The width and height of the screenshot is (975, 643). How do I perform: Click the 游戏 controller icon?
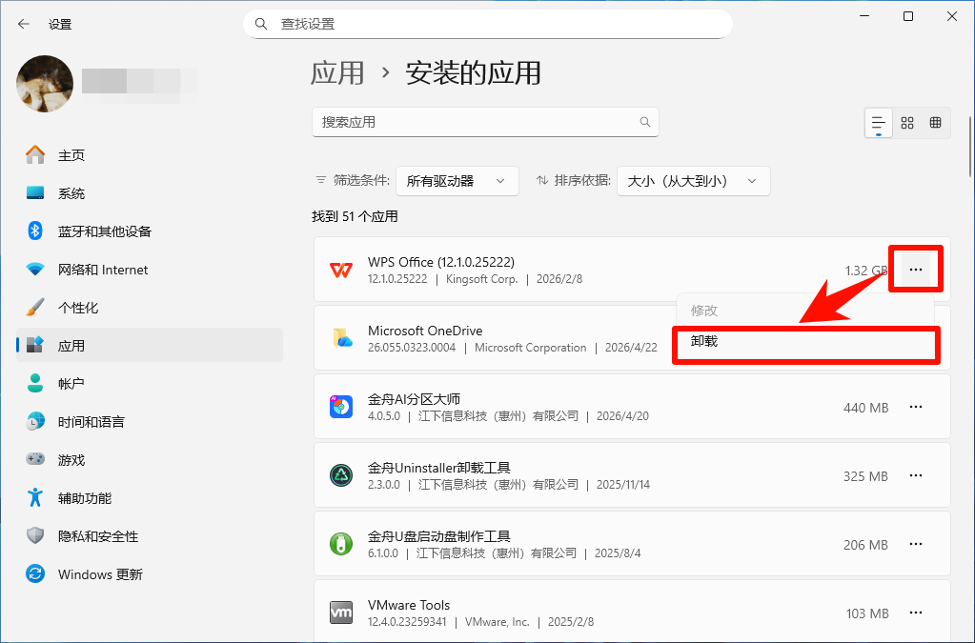pyautogui.click(x=35, y=459)
